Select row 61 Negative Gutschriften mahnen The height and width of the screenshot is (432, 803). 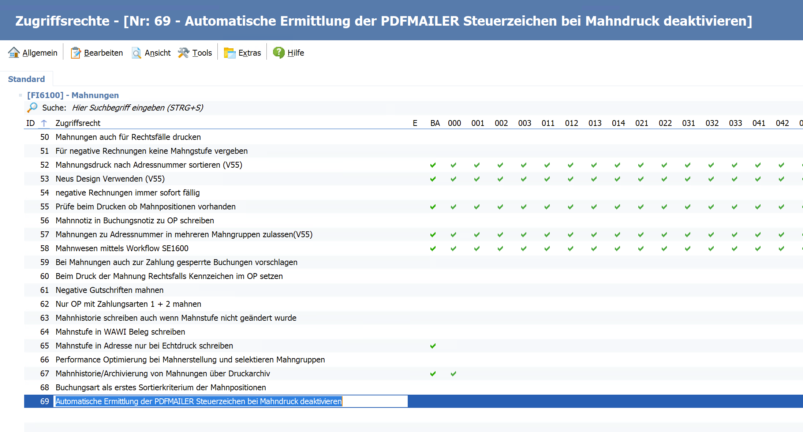109,290
